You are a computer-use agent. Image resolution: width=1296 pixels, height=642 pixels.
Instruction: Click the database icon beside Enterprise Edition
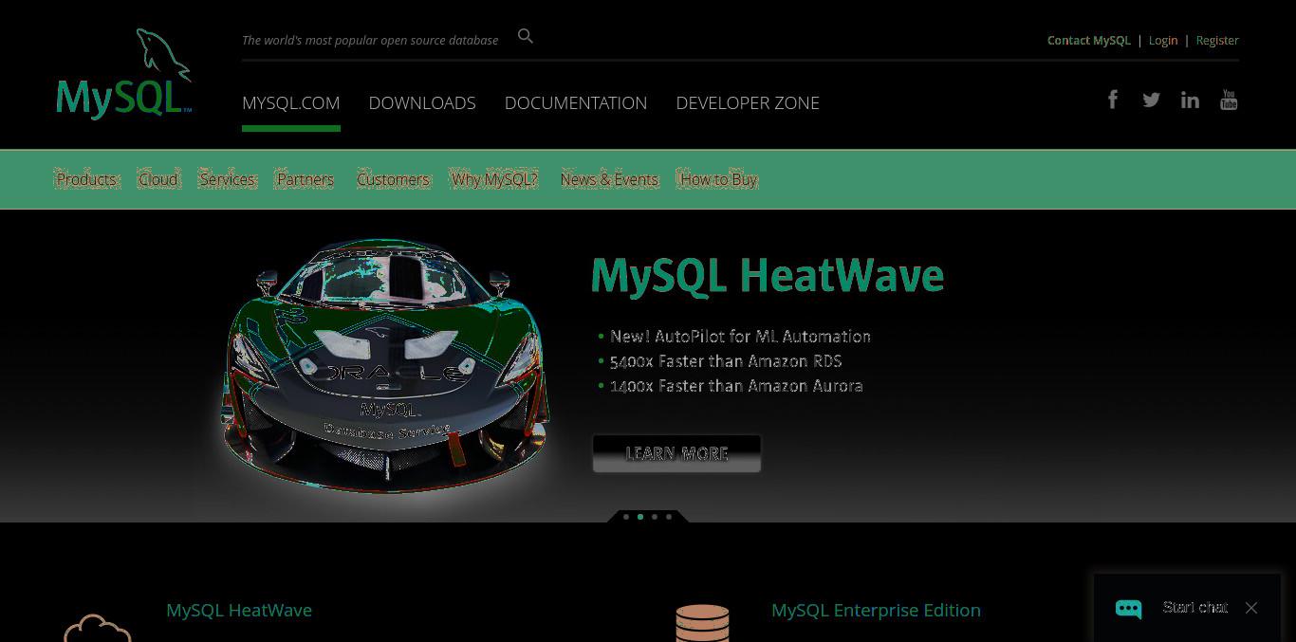[x=702, y=623]
